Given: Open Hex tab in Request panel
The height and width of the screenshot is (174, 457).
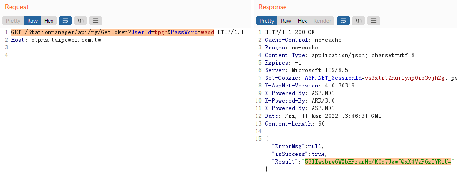Looking at the screenshot, I should [48, 21].
